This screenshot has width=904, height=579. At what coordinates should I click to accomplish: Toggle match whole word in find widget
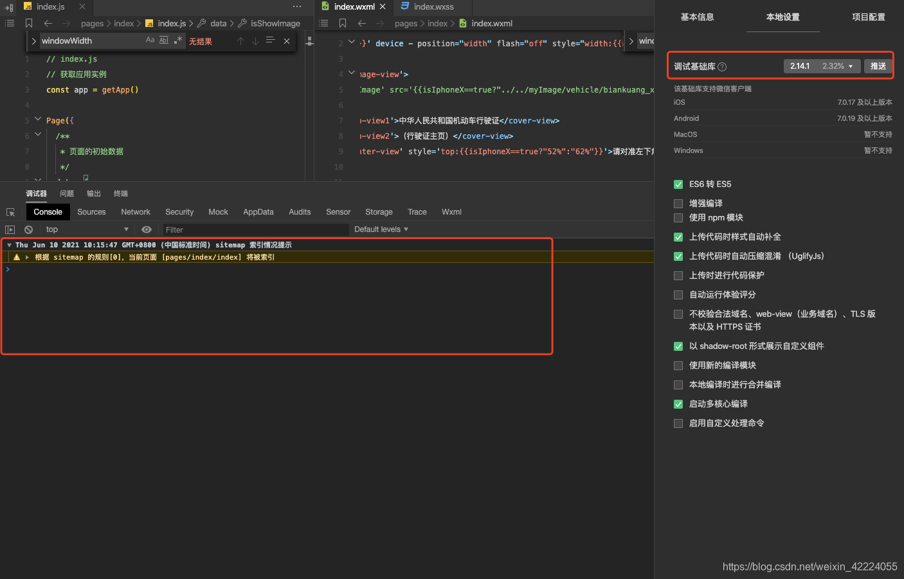[x=164, y=40]
